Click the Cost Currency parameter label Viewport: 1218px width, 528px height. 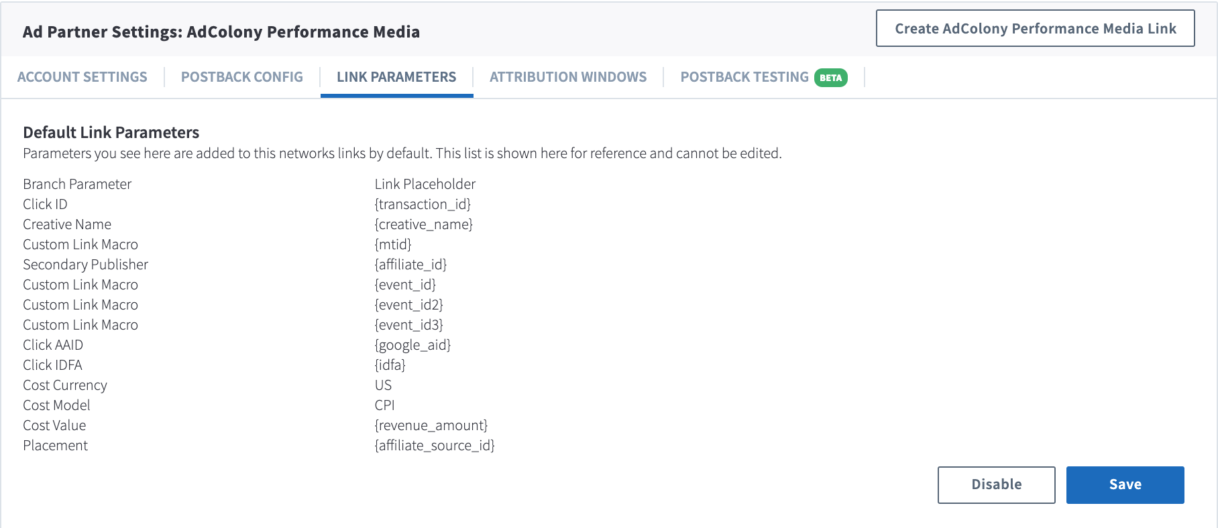pyautogui.click(x=65, y=385)
